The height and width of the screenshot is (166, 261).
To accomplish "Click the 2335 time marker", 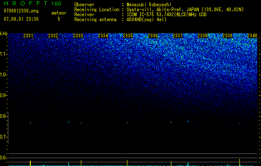I will click(128, 36).
